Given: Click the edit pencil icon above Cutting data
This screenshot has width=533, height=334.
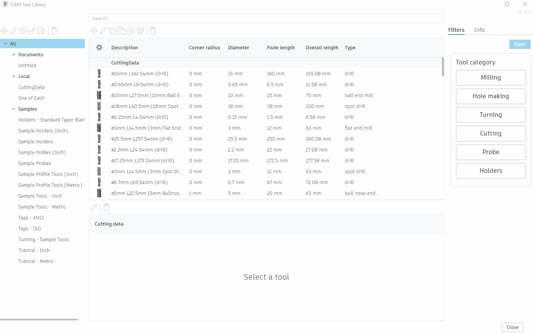Looking at the screenshot, I should 94,207.
